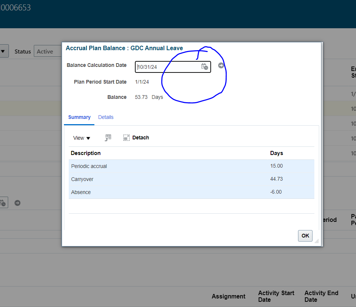Screen dimensions: 356x307
Task: Click the Activity Start Date column header
Action: pos(276,296)
